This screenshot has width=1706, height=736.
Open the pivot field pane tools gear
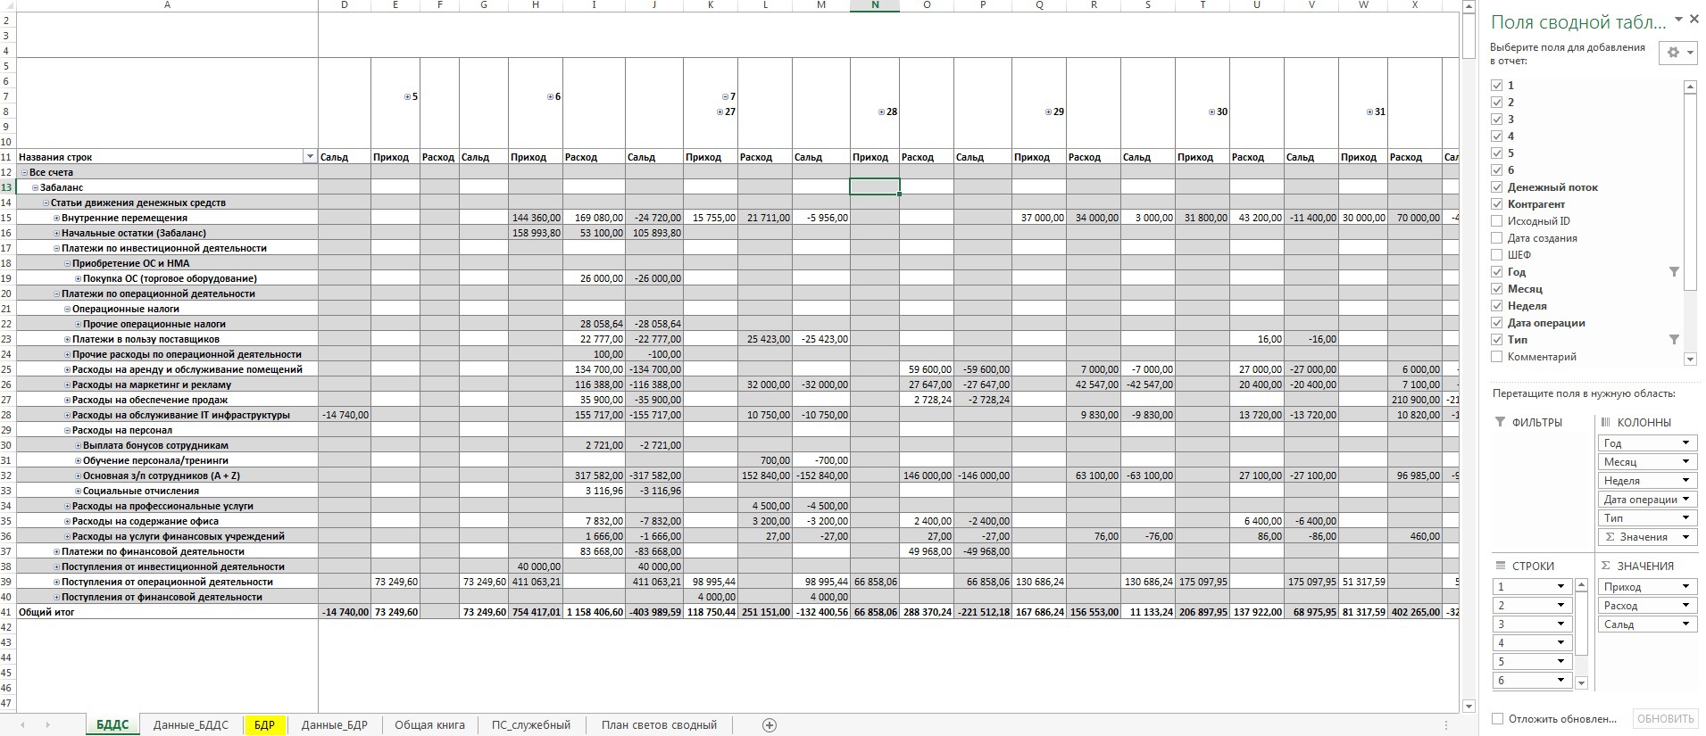pyautogui.click(x=1677, y=53)
